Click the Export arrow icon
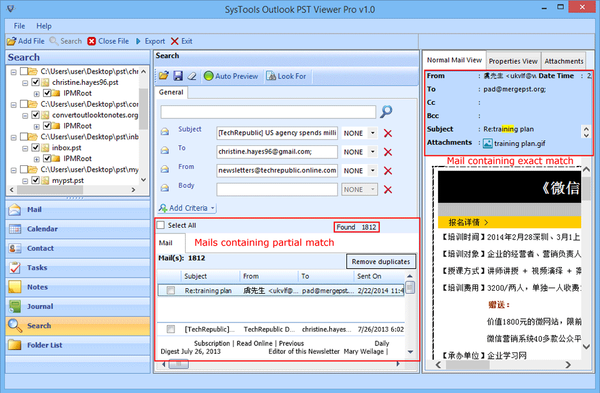This screenshot has height=393, width=600. point(139,41)
